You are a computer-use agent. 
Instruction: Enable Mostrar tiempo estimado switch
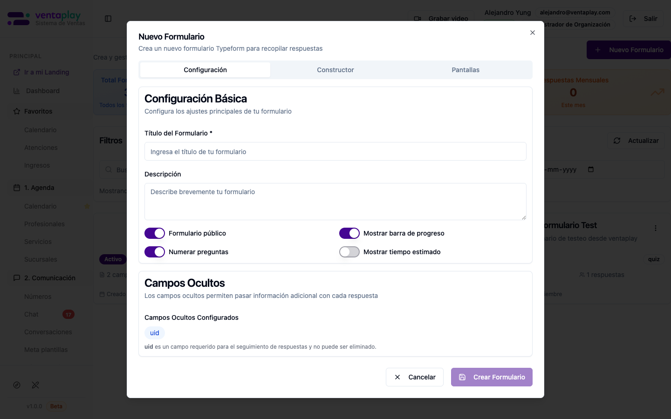coord(349,252)
